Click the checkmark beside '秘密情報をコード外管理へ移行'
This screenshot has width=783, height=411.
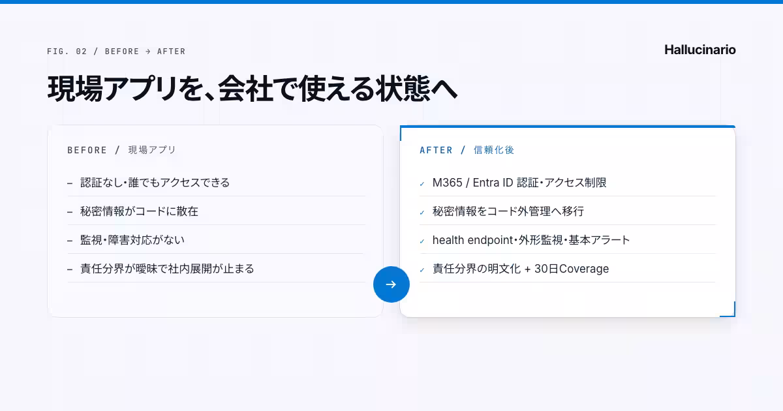pos(422,213)
